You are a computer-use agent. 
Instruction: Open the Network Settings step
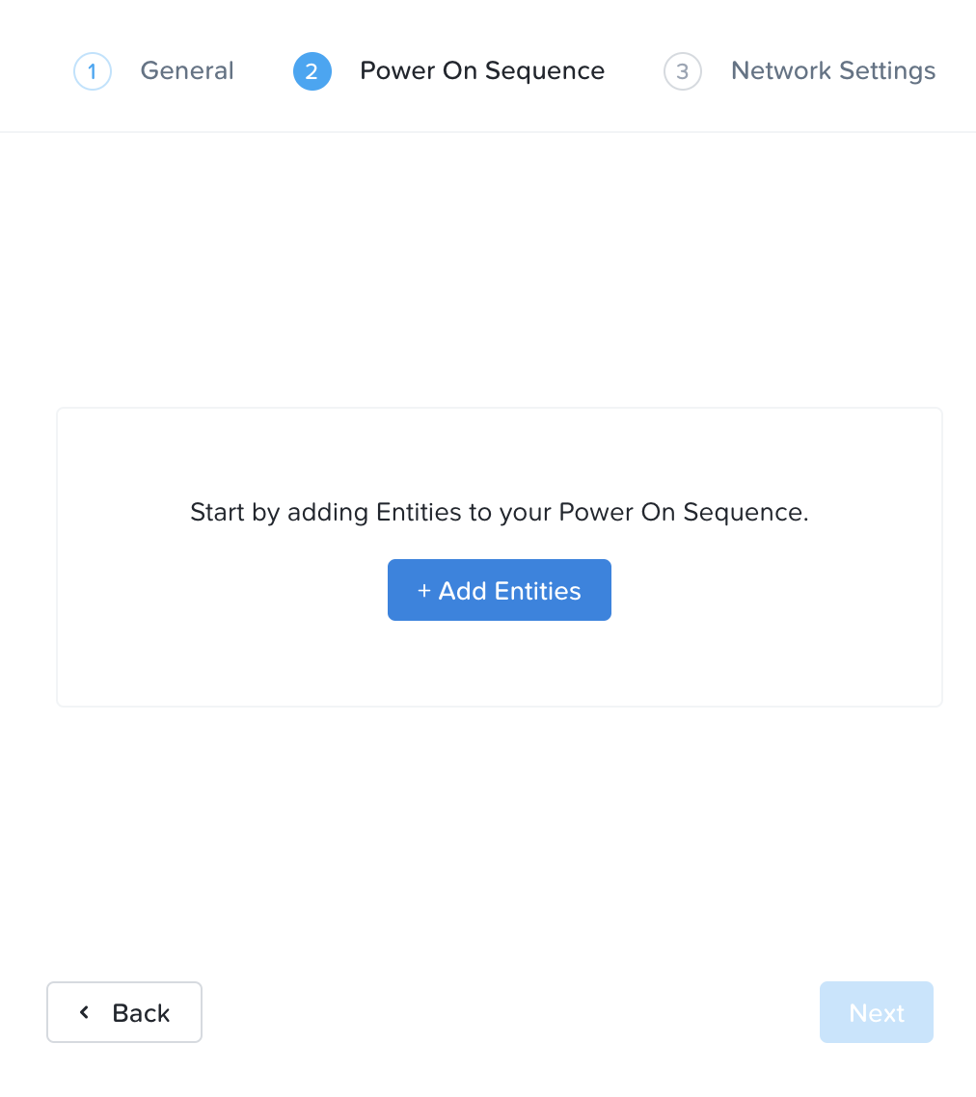(x=833, y=71)
